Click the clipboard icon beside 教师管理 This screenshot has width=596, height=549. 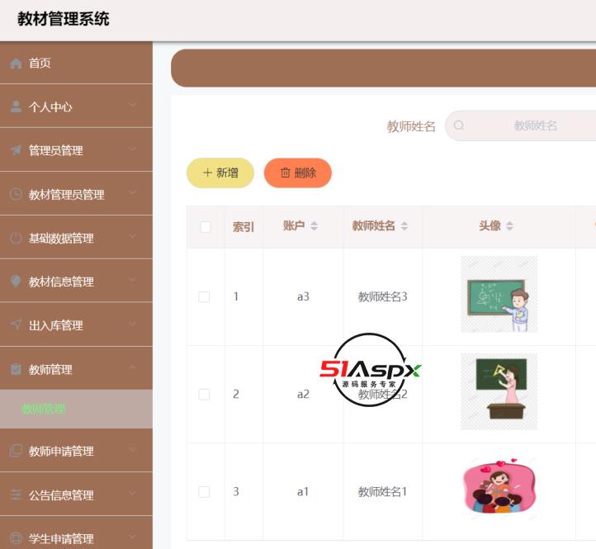click(x=16, y=369)
